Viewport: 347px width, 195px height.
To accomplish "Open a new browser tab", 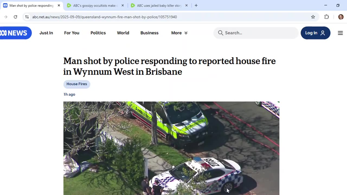I will pyautogui.click(x=196, y=5).
